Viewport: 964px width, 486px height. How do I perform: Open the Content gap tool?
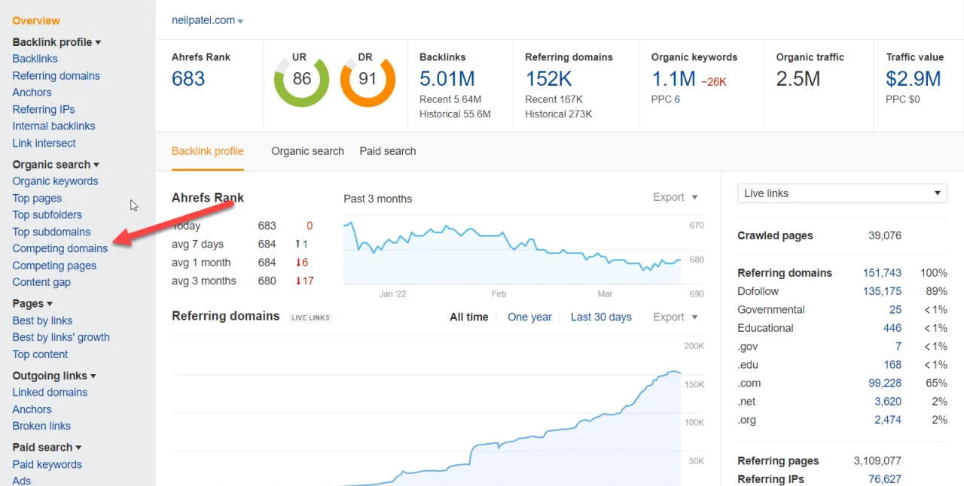coord(41,282)
